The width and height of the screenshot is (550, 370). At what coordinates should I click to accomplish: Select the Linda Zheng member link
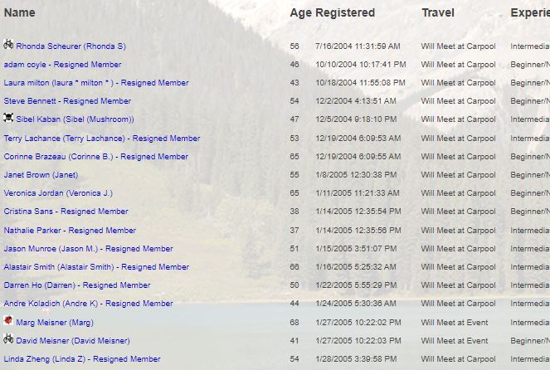pos(82,359)
